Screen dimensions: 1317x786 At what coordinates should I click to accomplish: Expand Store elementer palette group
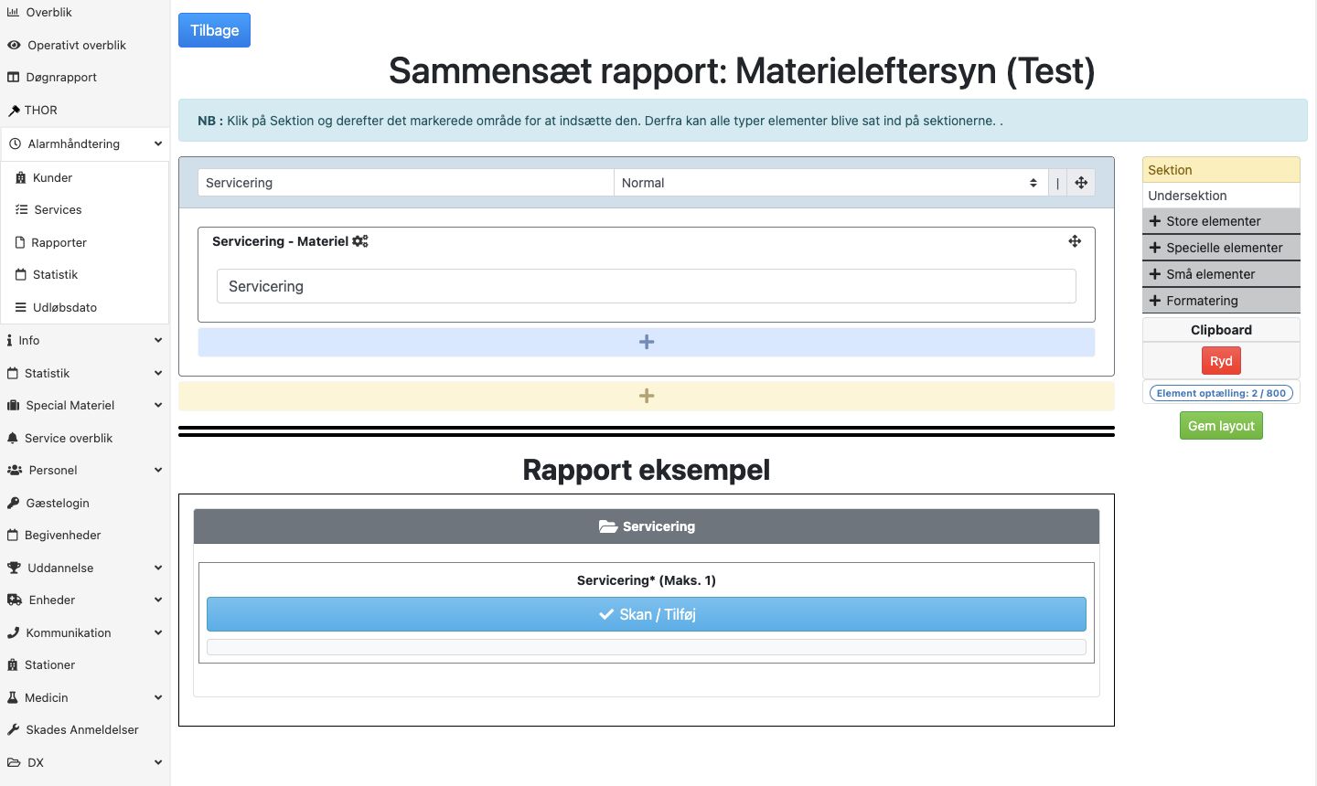coord(1221,221)
